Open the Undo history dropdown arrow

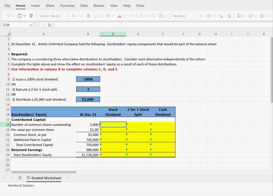click(x=13, y=16)
